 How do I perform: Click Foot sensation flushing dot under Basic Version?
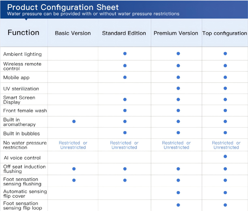pyautogui.click(x=74, y=180)
